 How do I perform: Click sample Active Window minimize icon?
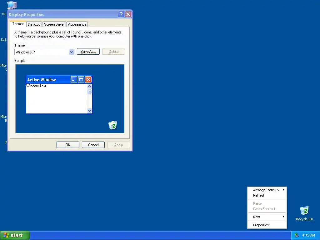tap(74, 80)
